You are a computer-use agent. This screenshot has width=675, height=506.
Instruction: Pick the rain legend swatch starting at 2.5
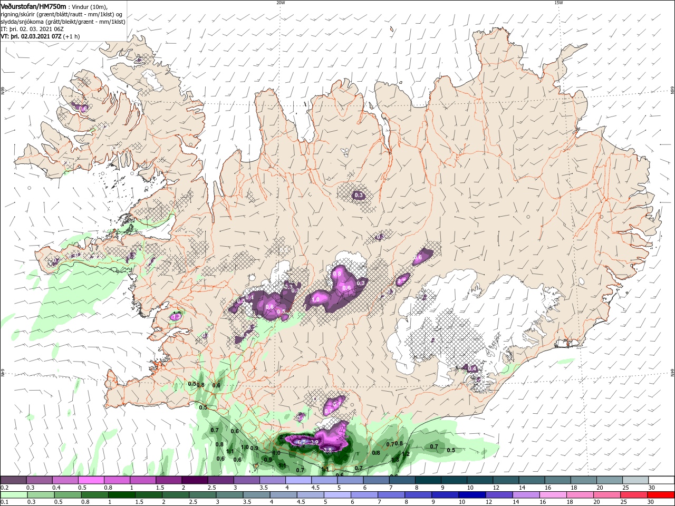[202, 495]
